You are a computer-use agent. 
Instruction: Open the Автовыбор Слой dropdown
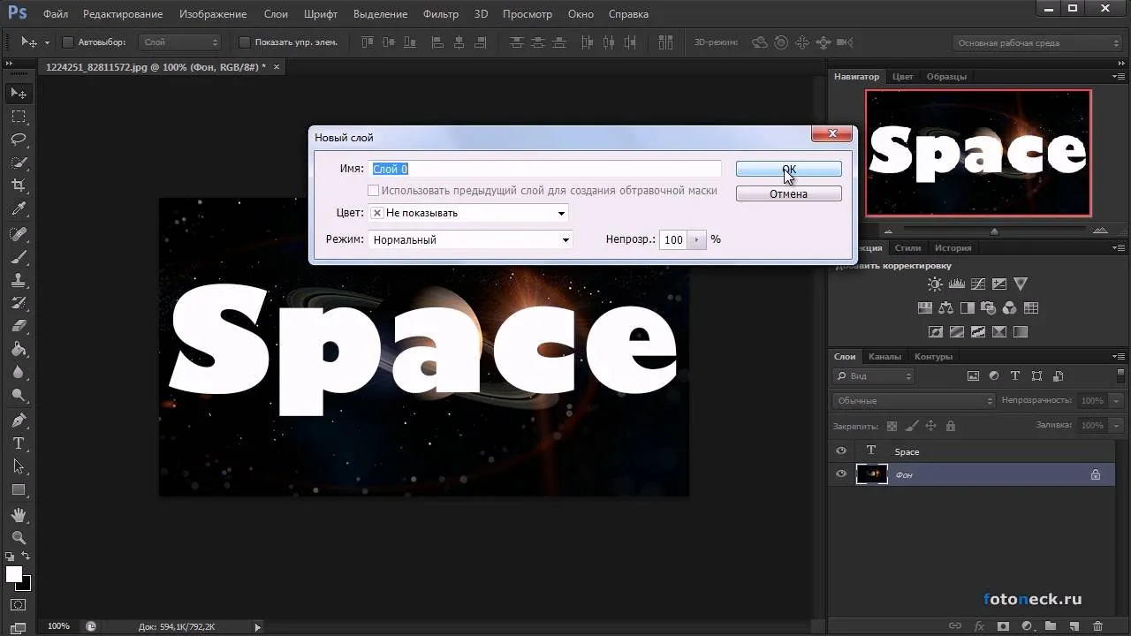(181, 42)
